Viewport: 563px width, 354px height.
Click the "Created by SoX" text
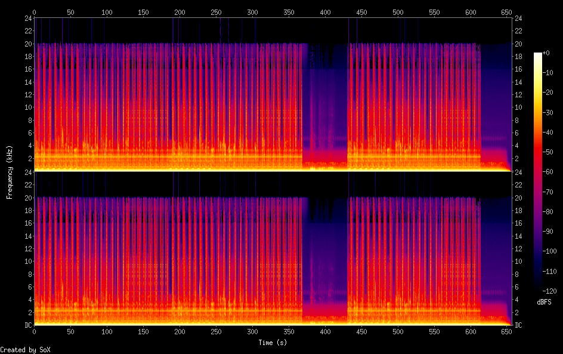pyautogui.click(x=25, y=349)
